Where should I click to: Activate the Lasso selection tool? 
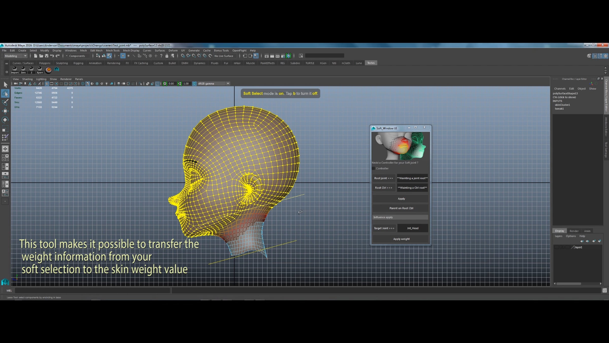5,93
